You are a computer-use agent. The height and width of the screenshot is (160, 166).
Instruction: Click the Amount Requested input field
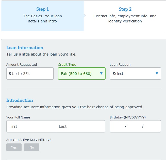tap(30, 73)
